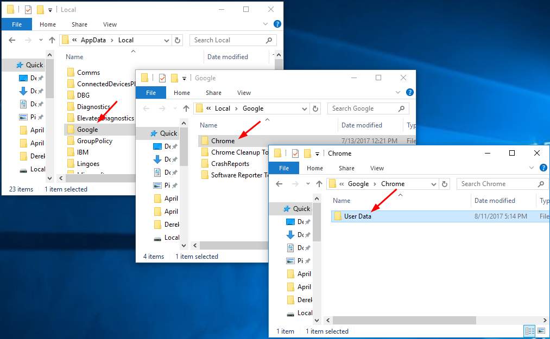Click the Help question mark icon
This screenshot has width=550, height=339.
[x=542, y=168]
